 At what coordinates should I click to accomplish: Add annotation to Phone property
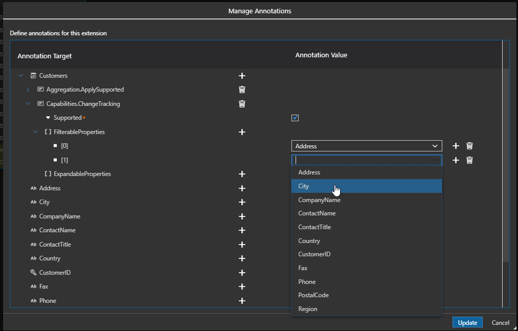242,301
